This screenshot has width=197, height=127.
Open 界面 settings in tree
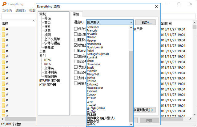tap(47, 18)
